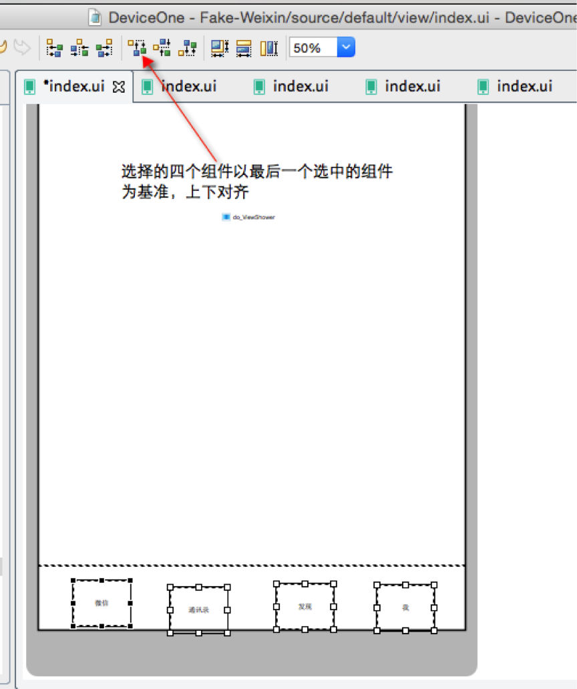Switch to the modified *index.ui tab
Viewport: 577px width, 689px height.
tap(74, 86)
